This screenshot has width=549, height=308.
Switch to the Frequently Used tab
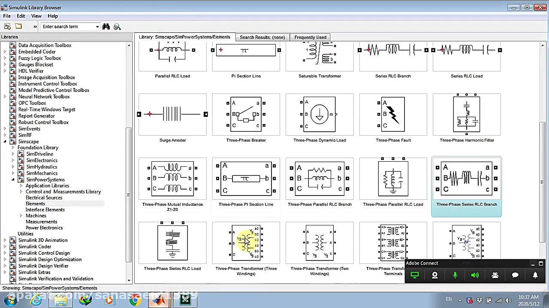310,37
